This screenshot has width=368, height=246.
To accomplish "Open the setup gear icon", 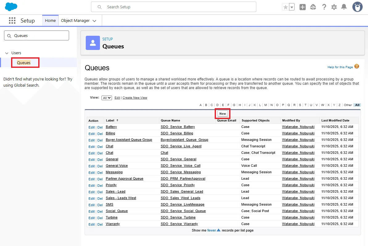I will click(334, 7).
